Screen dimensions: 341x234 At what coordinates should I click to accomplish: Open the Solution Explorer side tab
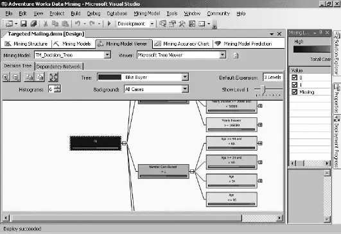337,53
